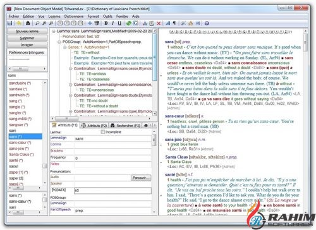The height and width of the screenshot is (230, 316).
Task: Collapse the Sense: 1 tree node
Action: click(x=65, y=47)
